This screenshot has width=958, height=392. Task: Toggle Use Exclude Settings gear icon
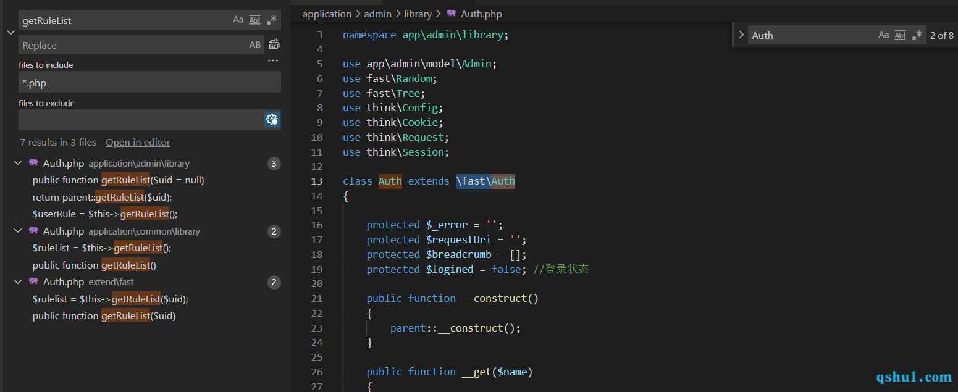click(x=272, y=120)
